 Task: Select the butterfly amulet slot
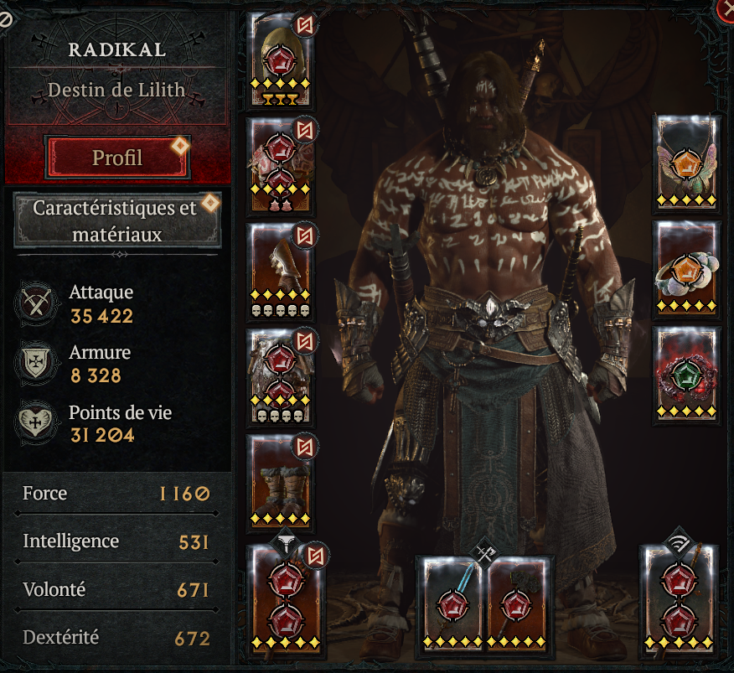pos(686,163)
